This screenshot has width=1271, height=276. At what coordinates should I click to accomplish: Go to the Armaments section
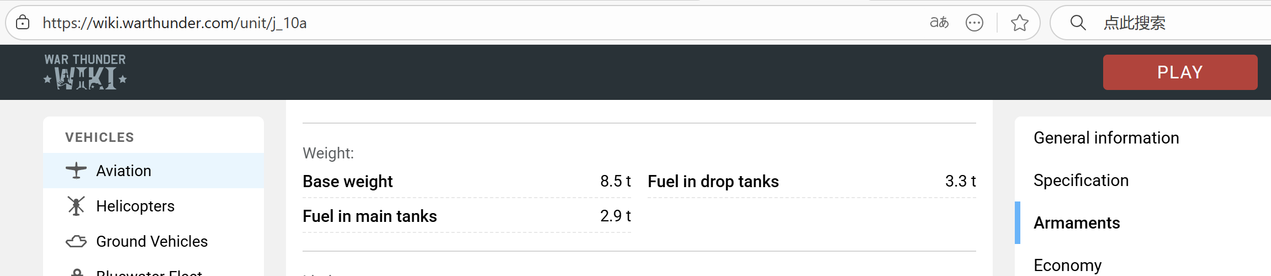[x=1077, y=223]
